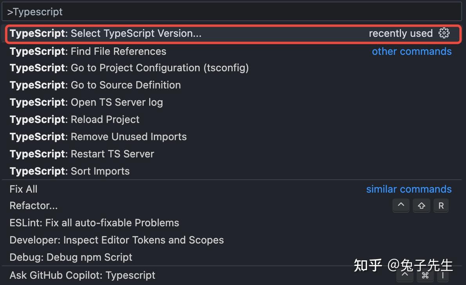The height and width of the screenshot is (285, 466).
Task: Click the gear icon to configure keybinding
Action: pos(444,33)
